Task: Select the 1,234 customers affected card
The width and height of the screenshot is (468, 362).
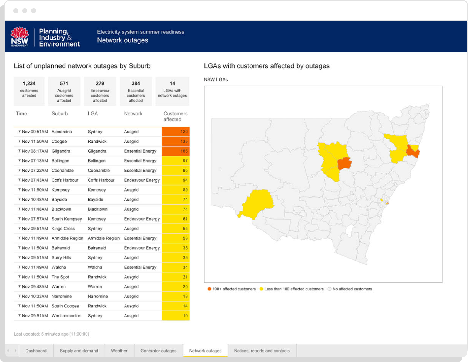Action: click(x=29, y=91)
